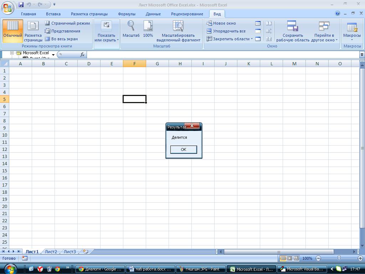Switch to the Лист2 sheet tab
This screenshot has height=274, width=365.
(x=51, y=252)
